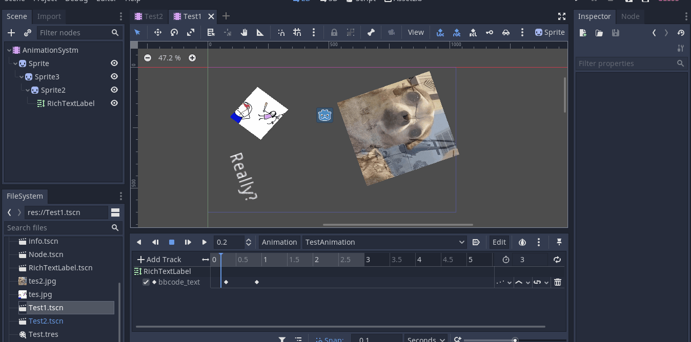Pin the animation bottom panel
The image size is (691, 342).
[559, 242]
